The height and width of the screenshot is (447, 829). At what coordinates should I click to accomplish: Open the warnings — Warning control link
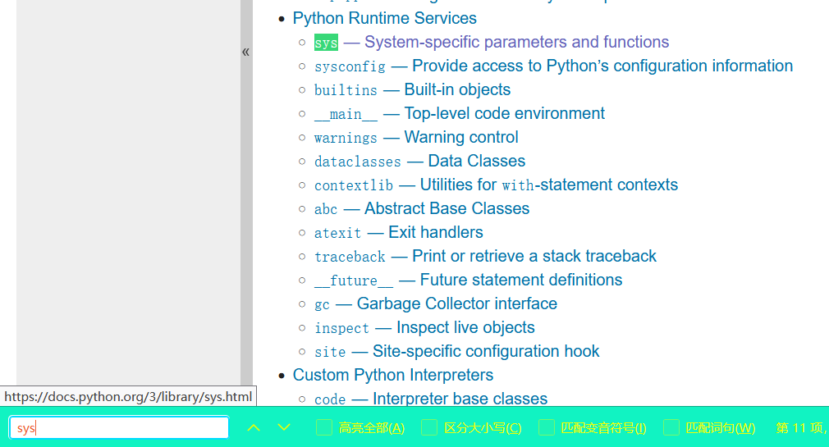tap(416, 137)
